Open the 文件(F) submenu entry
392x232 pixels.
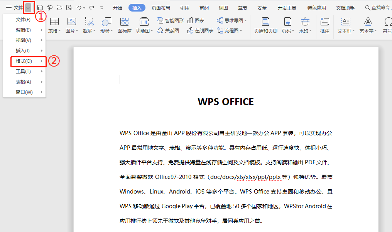point(24,20)
